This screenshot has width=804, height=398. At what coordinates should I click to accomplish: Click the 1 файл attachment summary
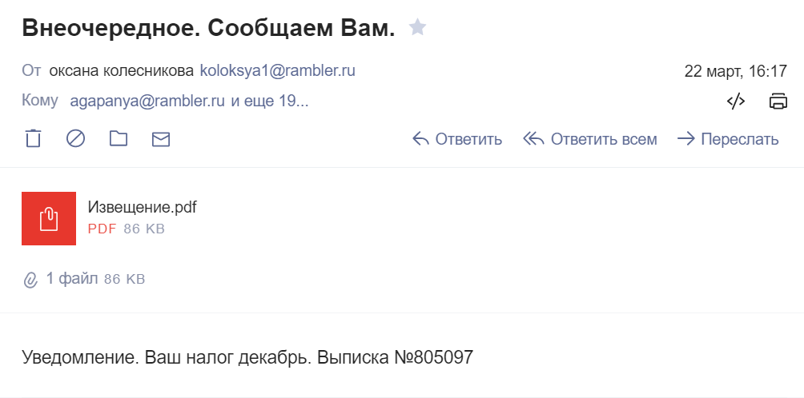tap(72, 278)
